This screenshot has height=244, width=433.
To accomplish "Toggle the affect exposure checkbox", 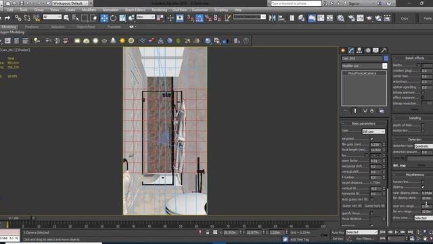I will click(423, 98).
